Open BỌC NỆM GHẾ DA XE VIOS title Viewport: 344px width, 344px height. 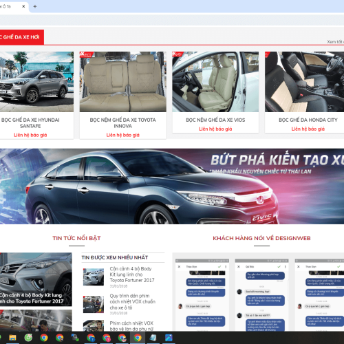click(x=215, y=120)
